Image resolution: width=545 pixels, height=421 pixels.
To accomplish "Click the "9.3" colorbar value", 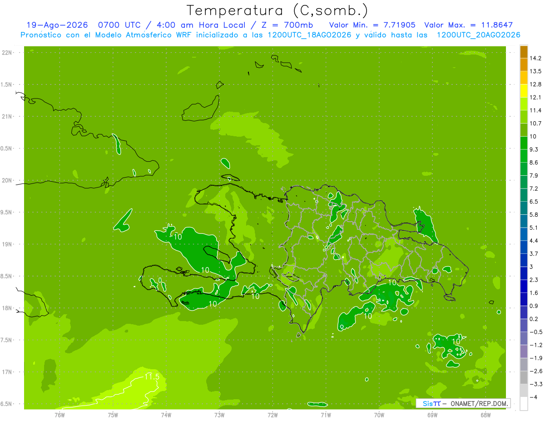I will point(534,149).
